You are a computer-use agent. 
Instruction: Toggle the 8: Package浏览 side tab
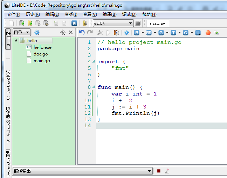[x=8, y=85]
